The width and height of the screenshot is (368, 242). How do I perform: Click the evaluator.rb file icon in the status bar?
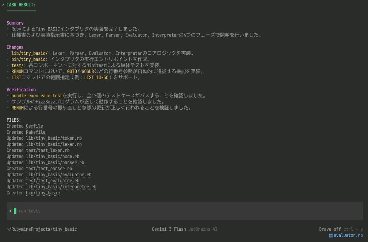pos(331,236)
